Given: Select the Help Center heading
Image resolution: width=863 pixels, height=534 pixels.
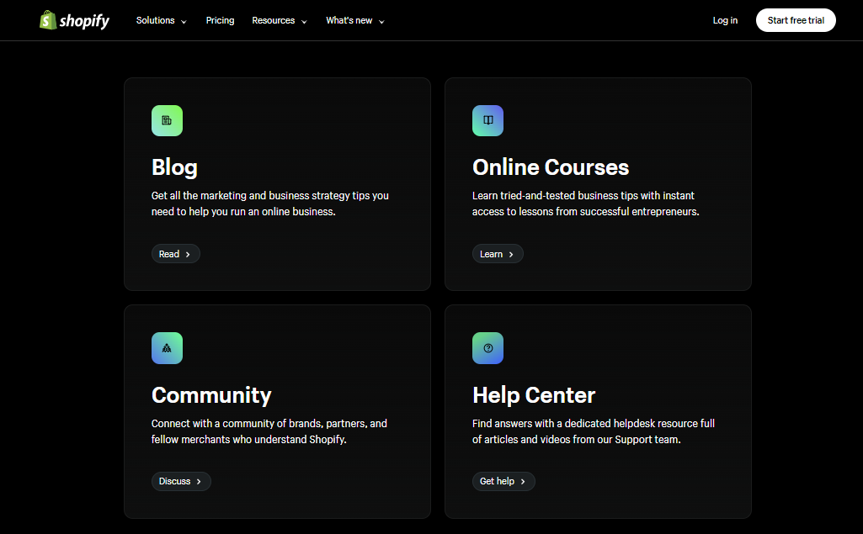Looking at the screenshot, I should (534, 395).
